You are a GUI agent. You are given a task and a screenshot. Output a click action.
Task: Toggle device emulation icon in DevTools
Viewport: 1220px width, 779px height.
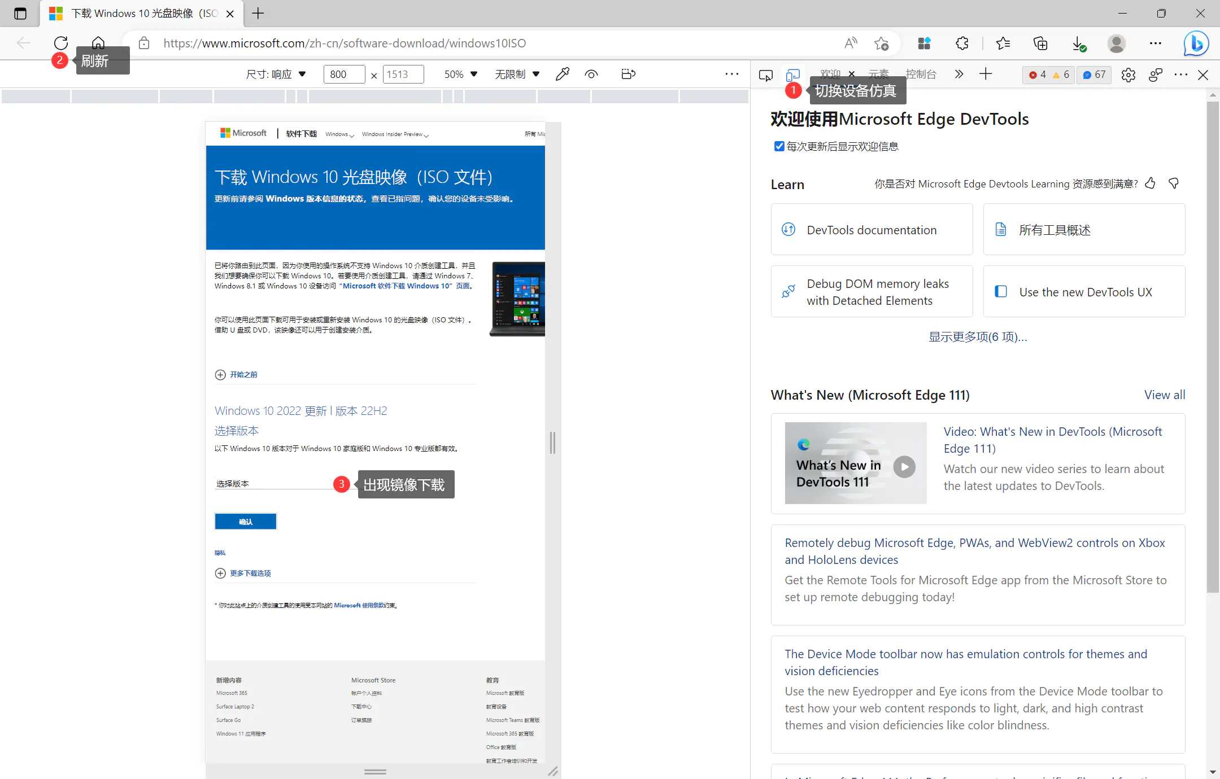[x=793, y=75]
